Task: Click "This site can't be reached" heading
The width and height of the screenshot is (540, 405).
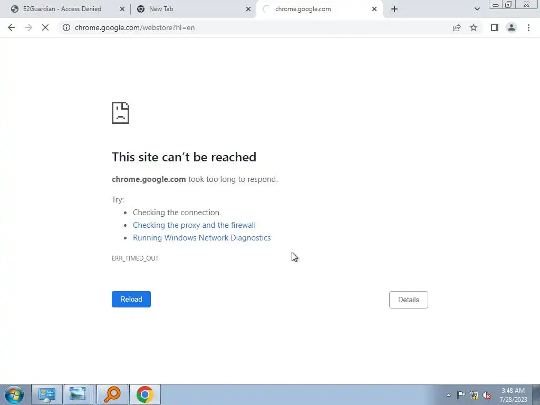Action: point(184,157)
